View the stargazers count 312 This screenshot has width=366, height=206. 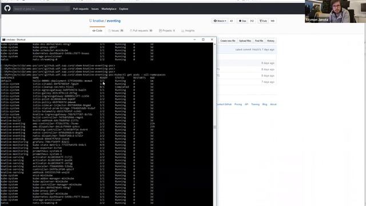click(252, 21)
